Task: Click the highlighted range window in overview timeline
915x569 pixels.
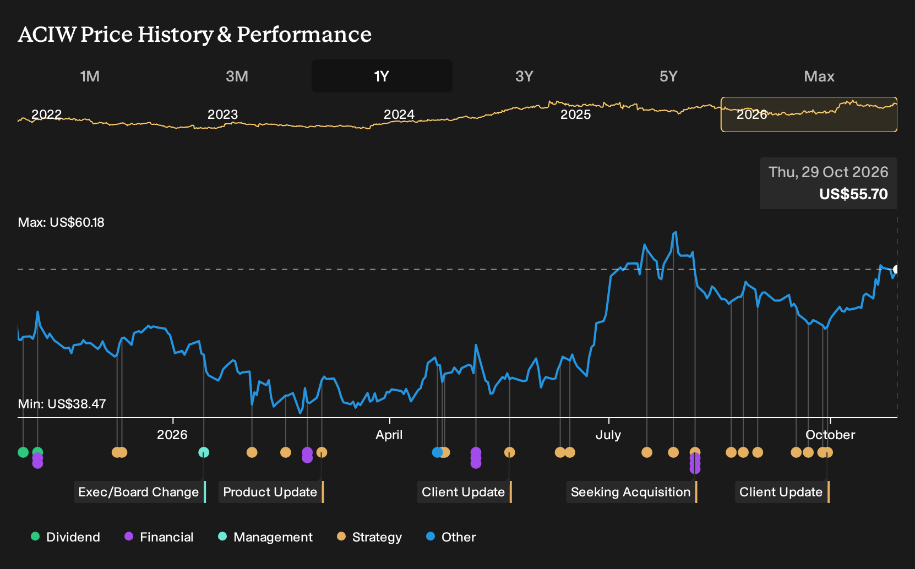Action: coord(809,114)
